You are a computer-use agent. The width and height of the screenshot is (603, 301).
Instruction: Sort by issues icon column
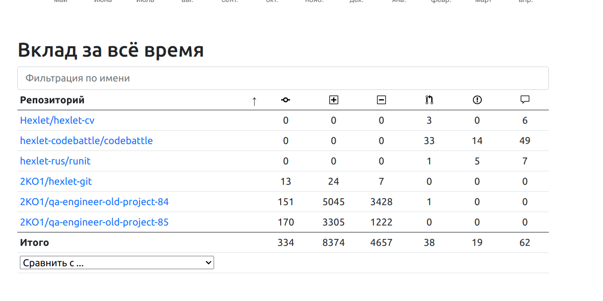[x=477, y=100]
